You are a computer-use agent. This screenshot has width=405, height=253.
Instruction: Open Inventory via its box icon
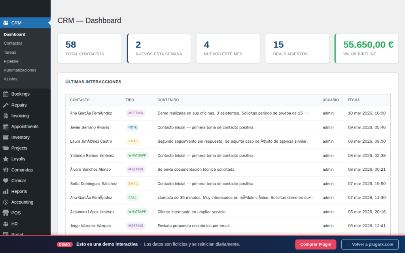tap(6, 138)
